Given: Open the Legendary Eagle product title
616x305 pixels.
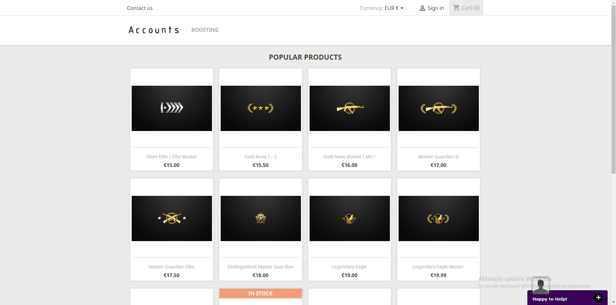Looking at the screenshot, I should [x=349, y=267].
